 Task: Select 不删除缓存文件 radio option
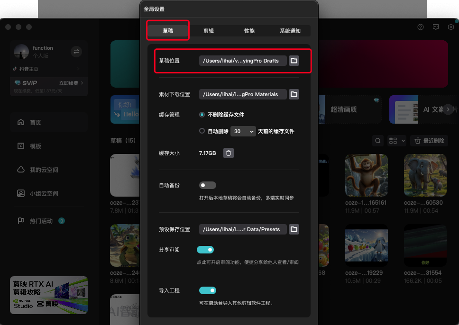[x=202, y=115]
